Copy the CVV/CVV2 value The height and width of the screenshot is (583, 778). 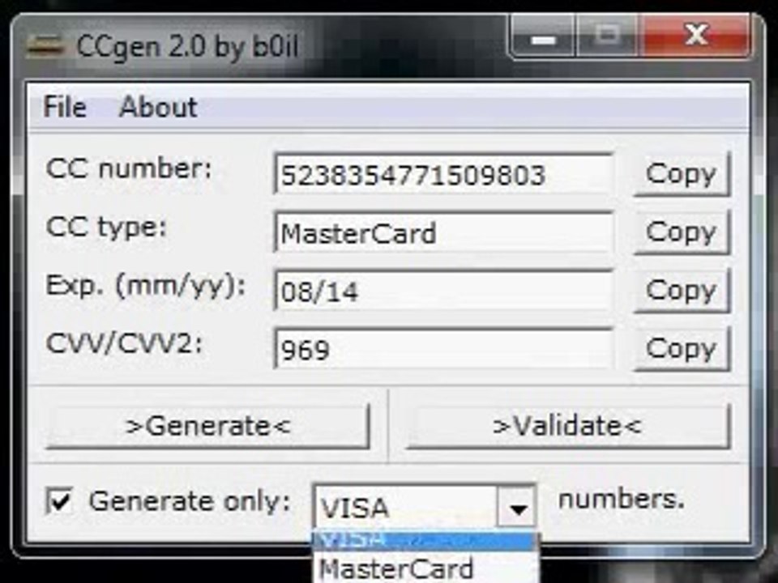682,348
